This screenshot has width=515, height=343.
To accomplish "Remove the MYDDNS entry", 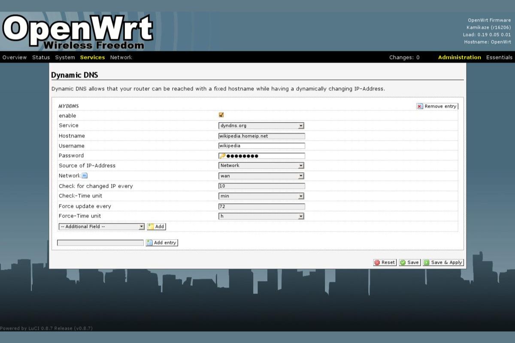I will (437, 106).
